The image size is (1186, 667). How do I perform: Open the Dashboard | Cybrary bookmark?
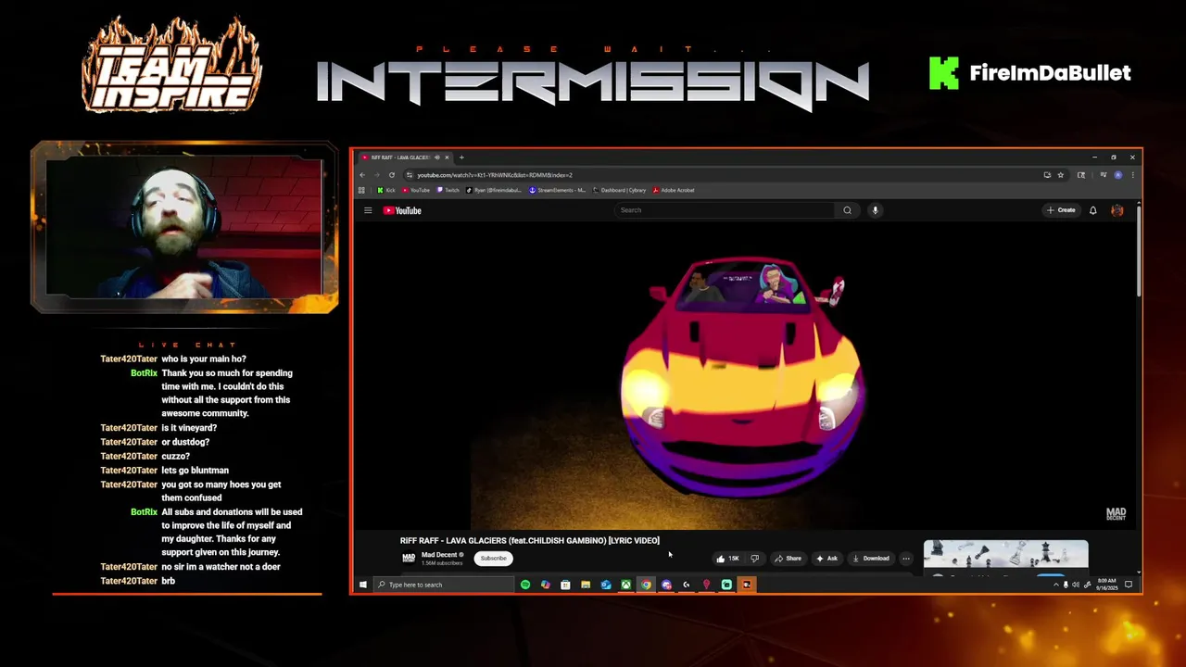[x=619, y=190]
